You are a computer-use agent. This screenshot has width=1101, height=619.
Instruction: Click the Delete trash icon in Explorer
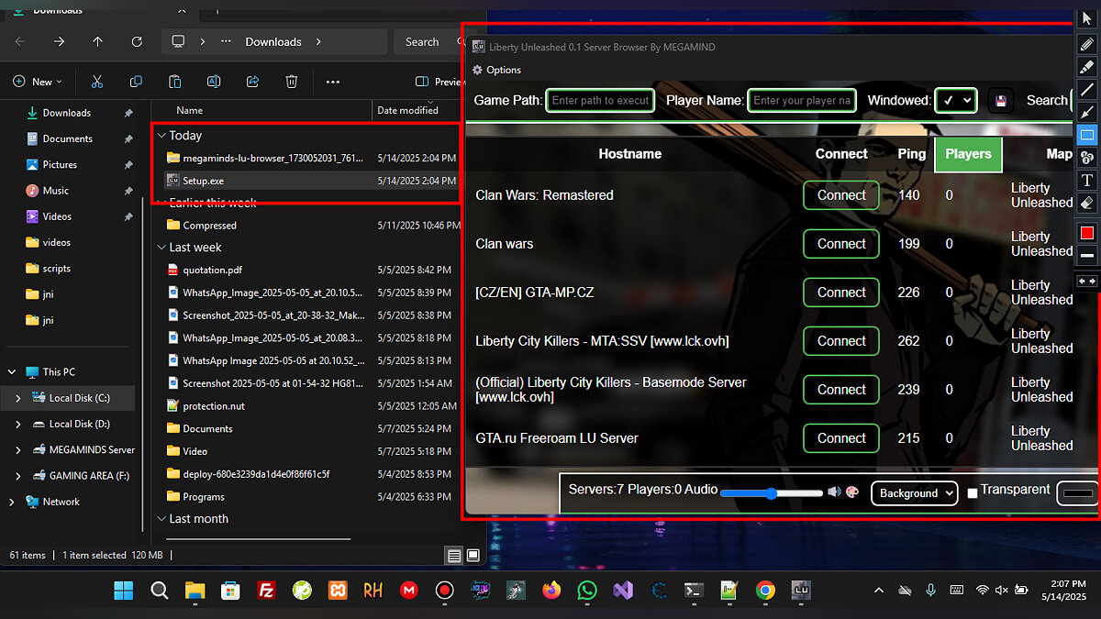pos(291,82)
